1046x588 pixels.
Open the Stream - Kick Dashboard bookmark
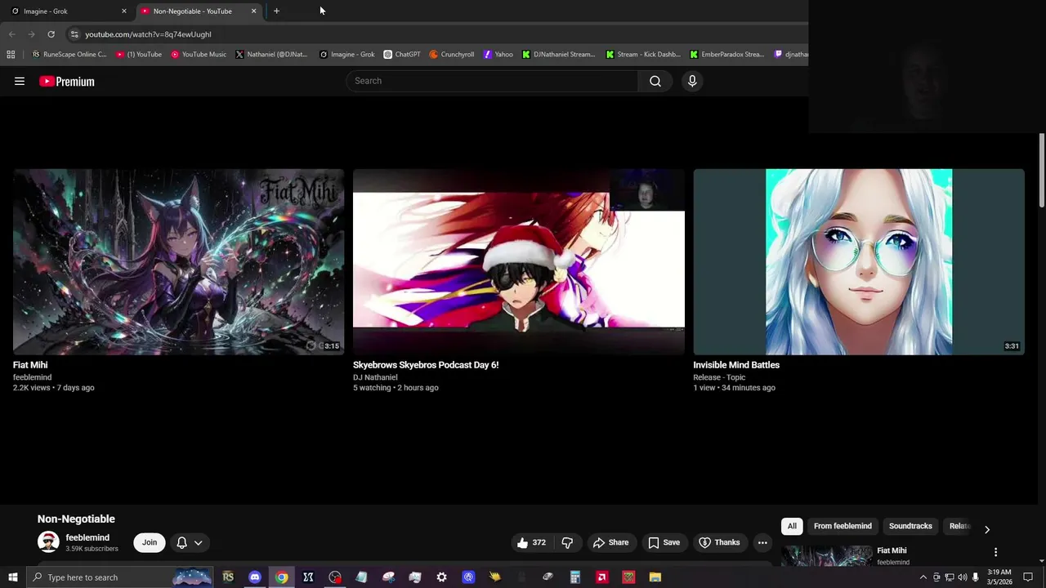[x=643, y=54]
